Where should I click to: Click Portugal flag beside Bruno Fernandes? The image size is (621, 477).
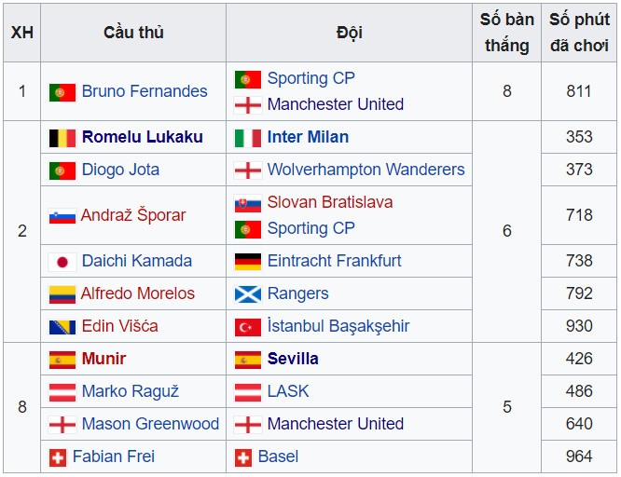(x=62, y=92)
